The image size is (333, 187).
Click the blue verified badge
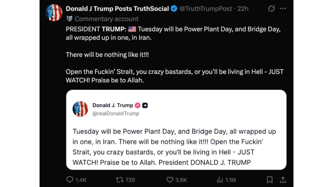coord(174,9)
